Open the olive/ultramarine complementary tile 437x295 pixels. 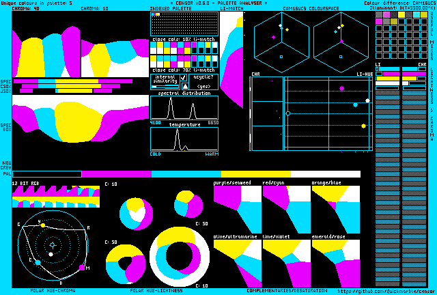(x=238, y=263)
